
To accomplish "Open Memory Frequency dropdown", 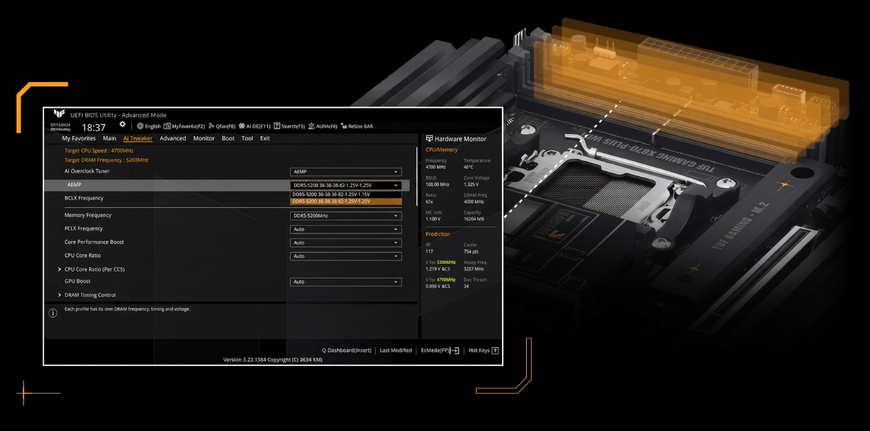I will pyautogui.click(x=346, y=215).
